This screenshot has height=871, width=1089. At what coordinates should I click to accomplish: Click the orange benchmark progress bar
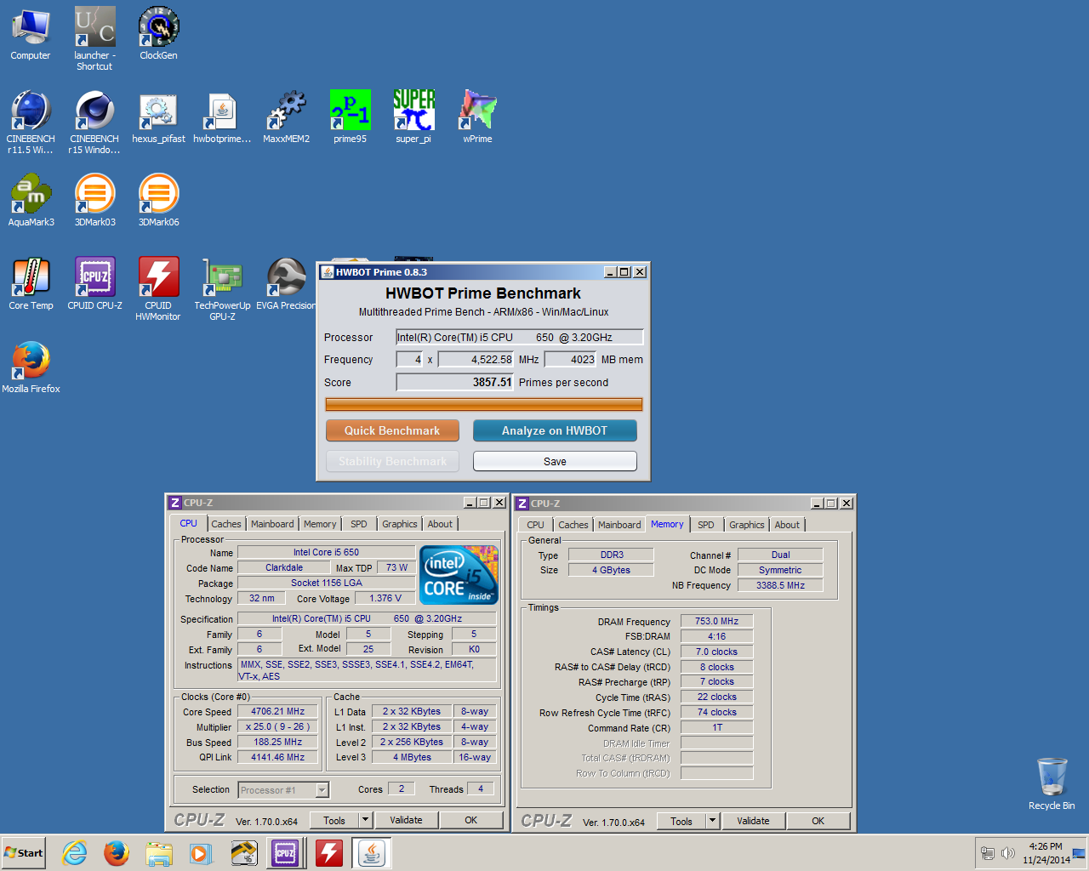click(x=484, y=405)
